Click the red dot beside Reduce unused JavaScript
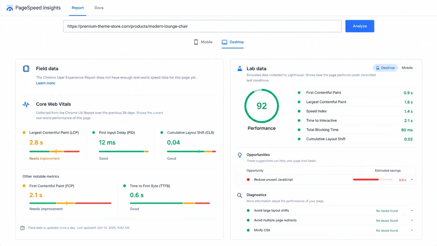The width and height of the screenshot is (437, 246). coord(248,180)
